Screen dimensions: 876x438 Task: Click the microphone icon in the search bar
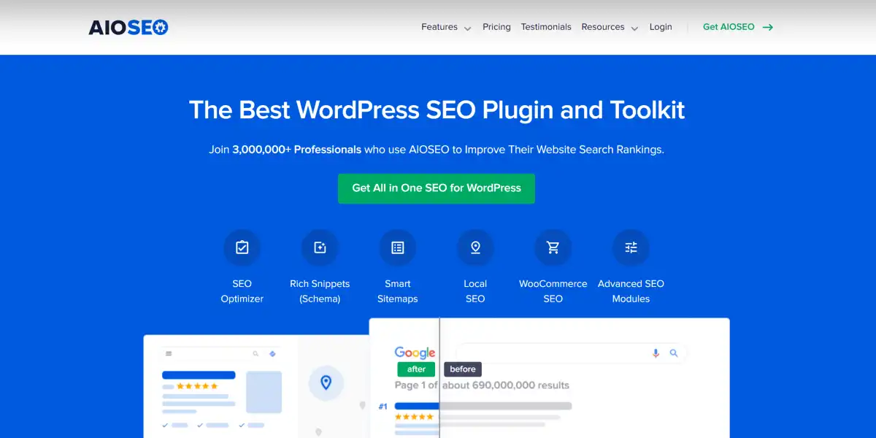(x=655, y=353)
